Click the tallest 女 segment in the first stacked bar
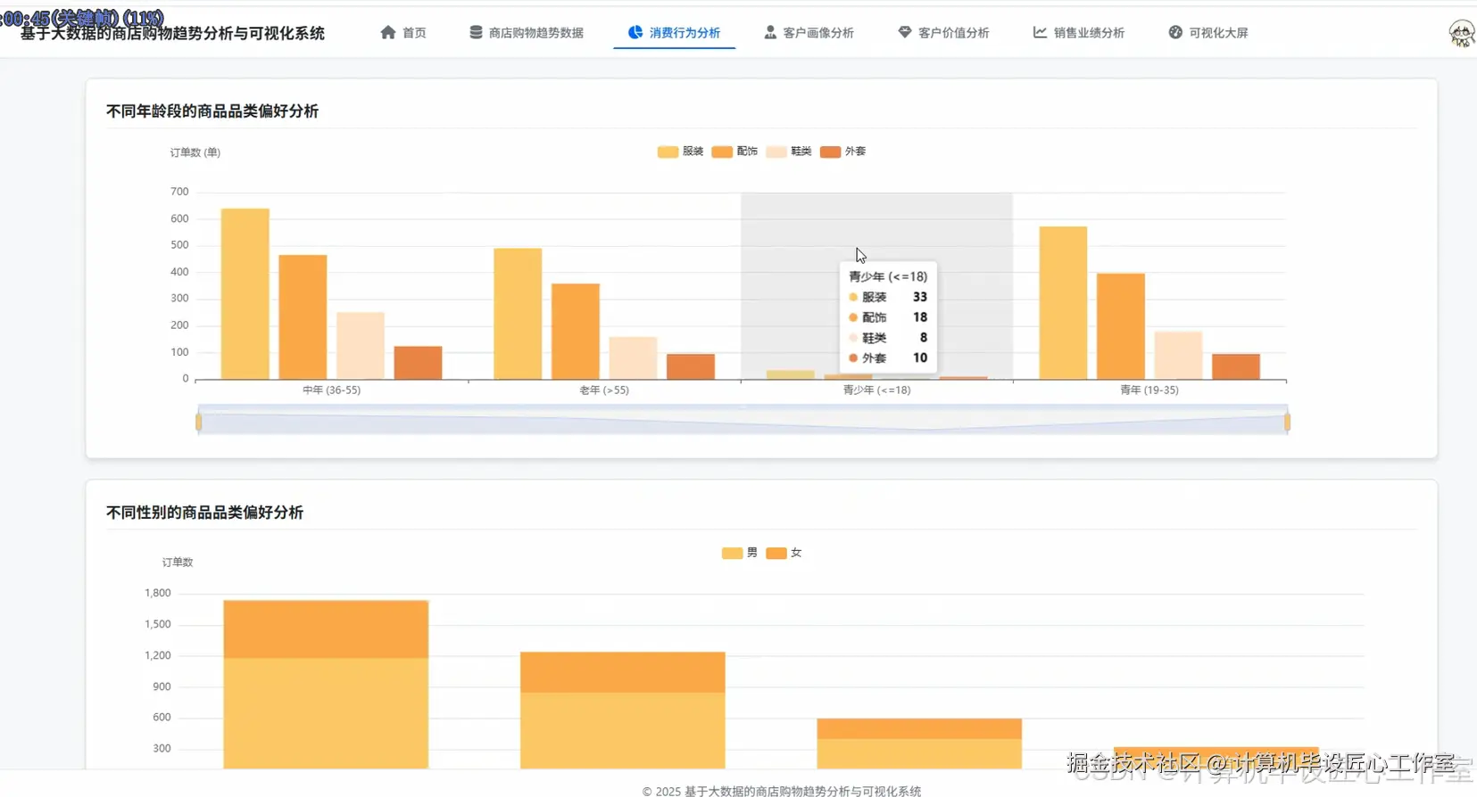The width and height of the screenshot is (1477, 797). point(326,629)
